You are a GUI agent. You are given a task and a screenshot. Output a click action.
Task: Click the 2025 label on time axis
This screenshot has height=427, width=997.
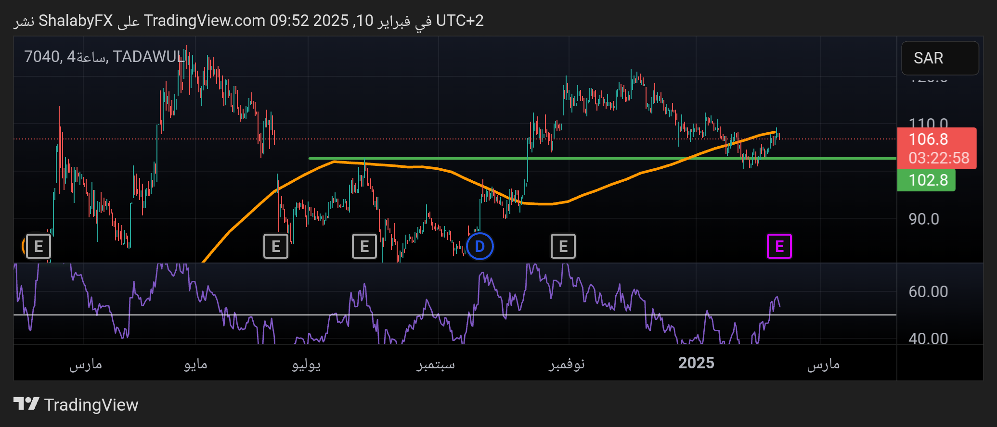point(696,363)
